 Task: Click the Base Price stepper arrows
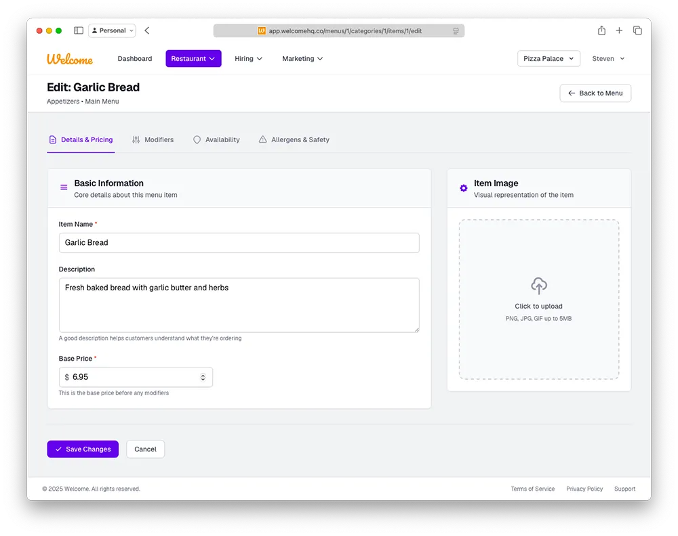(203, 377)
